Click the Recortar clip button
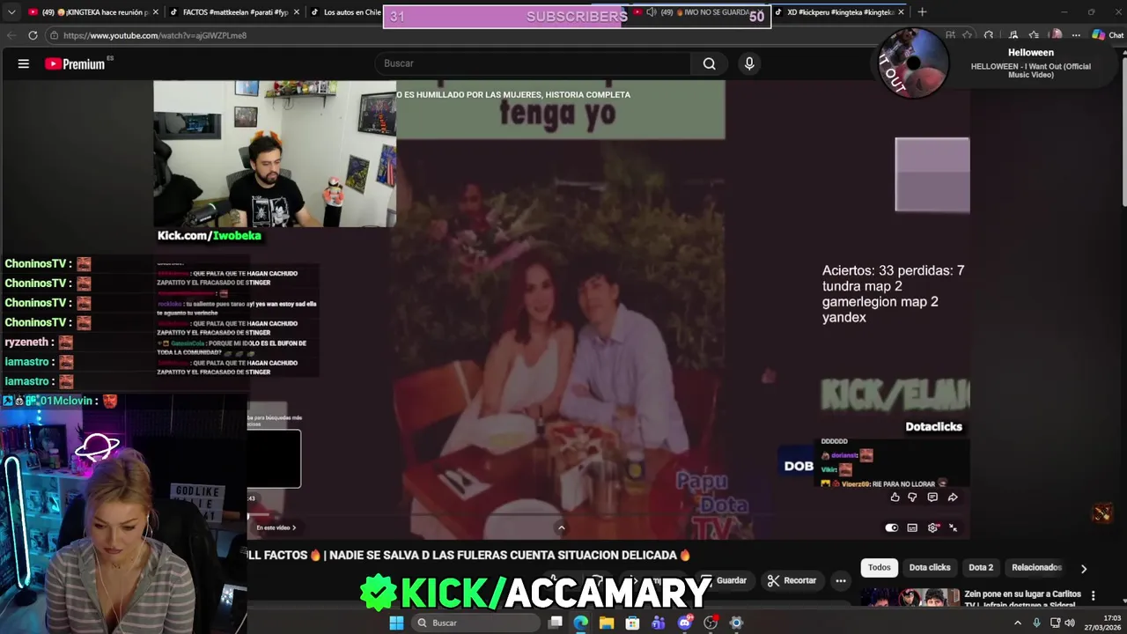 (x=792, y=580)
